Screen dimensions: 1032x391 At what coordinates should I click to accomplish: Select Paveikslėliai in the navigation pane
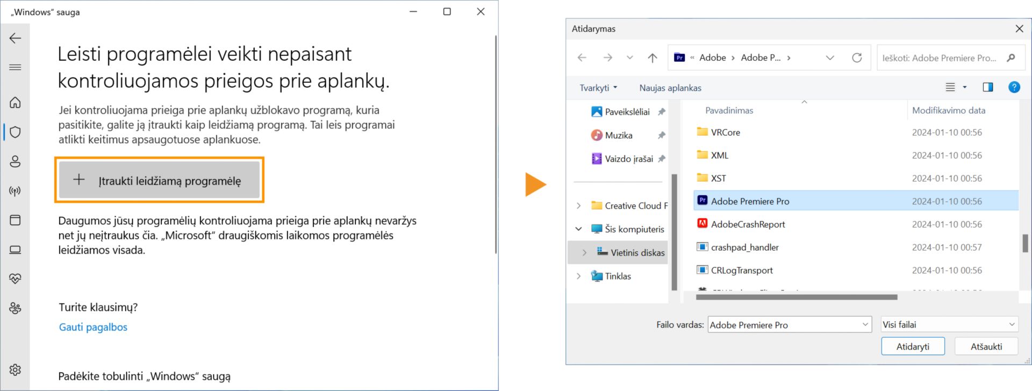(628, 112)
